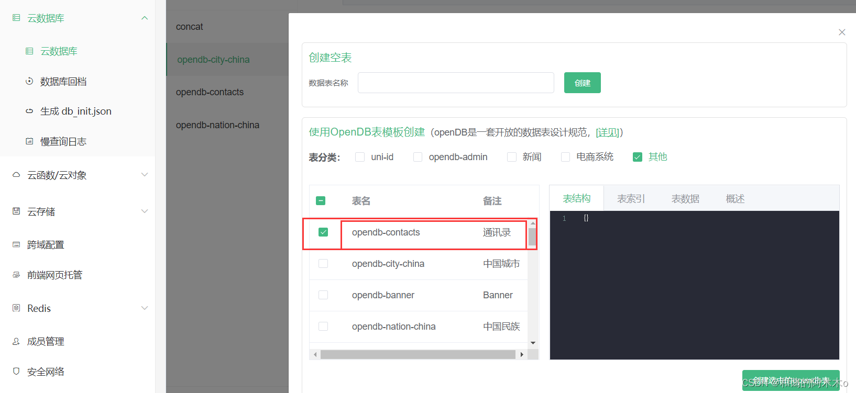Select opendb-city-china in the table list
The image size is (856, 393).
[227, 60]
